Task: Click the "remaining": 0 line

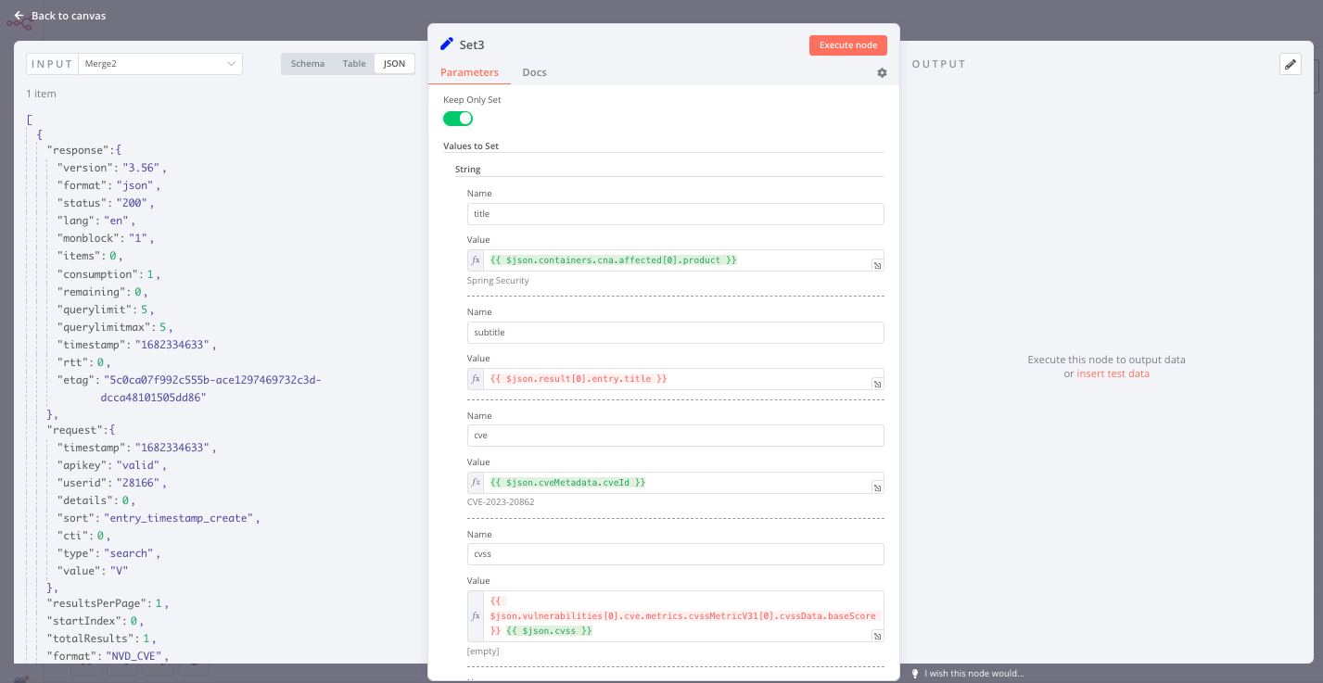Action: tap(104, 292)
